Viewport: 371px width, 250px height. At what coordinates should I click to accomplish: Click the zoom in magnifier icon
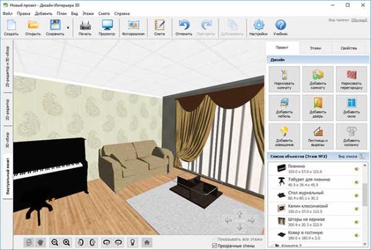tap(67, 242)
